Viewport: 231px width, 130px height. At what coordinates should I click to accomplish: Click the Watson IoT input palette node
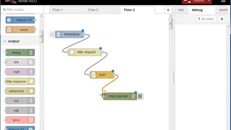click(20, 20)
